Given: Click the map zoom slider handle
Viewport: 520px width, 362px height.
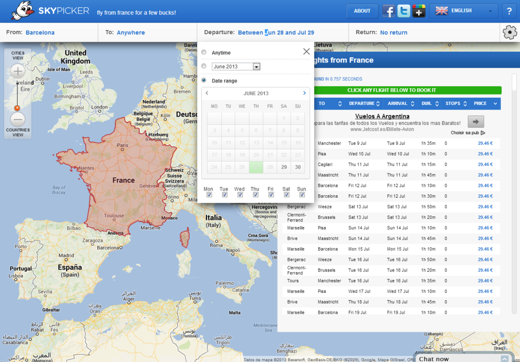Looking at the screenshot, I should pos(17,108).
